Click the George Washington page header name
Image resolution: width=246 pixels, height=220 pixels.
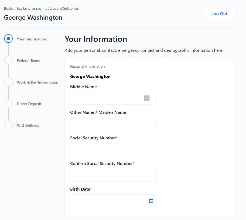[x=33, y=18]
